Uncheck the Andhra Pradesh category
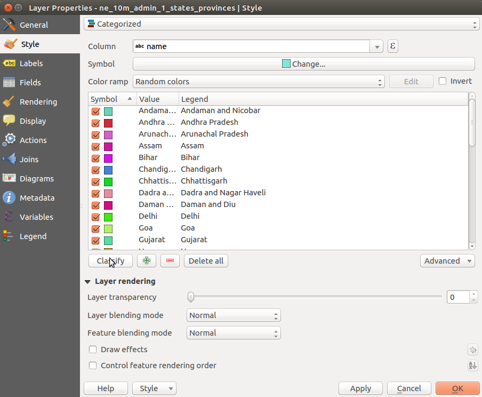This screenshot has width=482, height=397. [x=95, y=123]
